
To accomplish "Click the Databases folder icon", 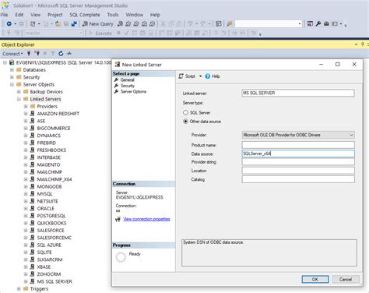I will pos(19,69).
